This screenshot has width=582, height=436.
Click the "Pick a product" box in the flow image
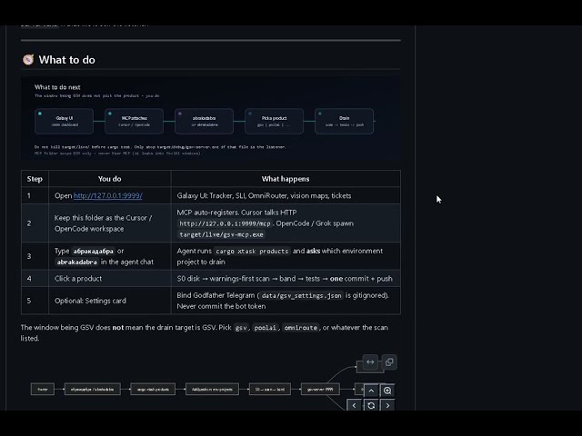pos(274,121)
